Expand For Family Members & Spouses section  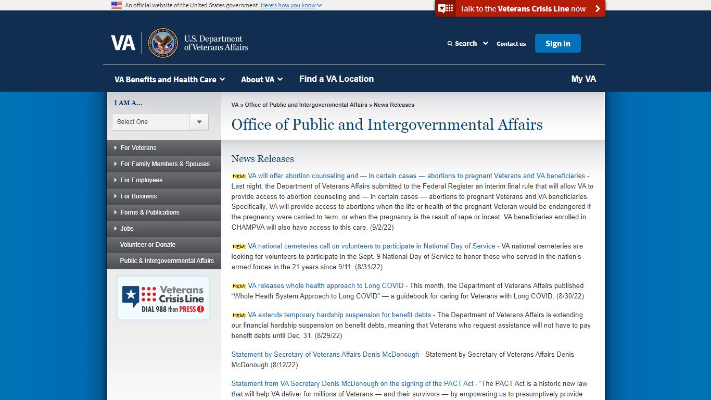pyautogui.click(x=164, y=164)
